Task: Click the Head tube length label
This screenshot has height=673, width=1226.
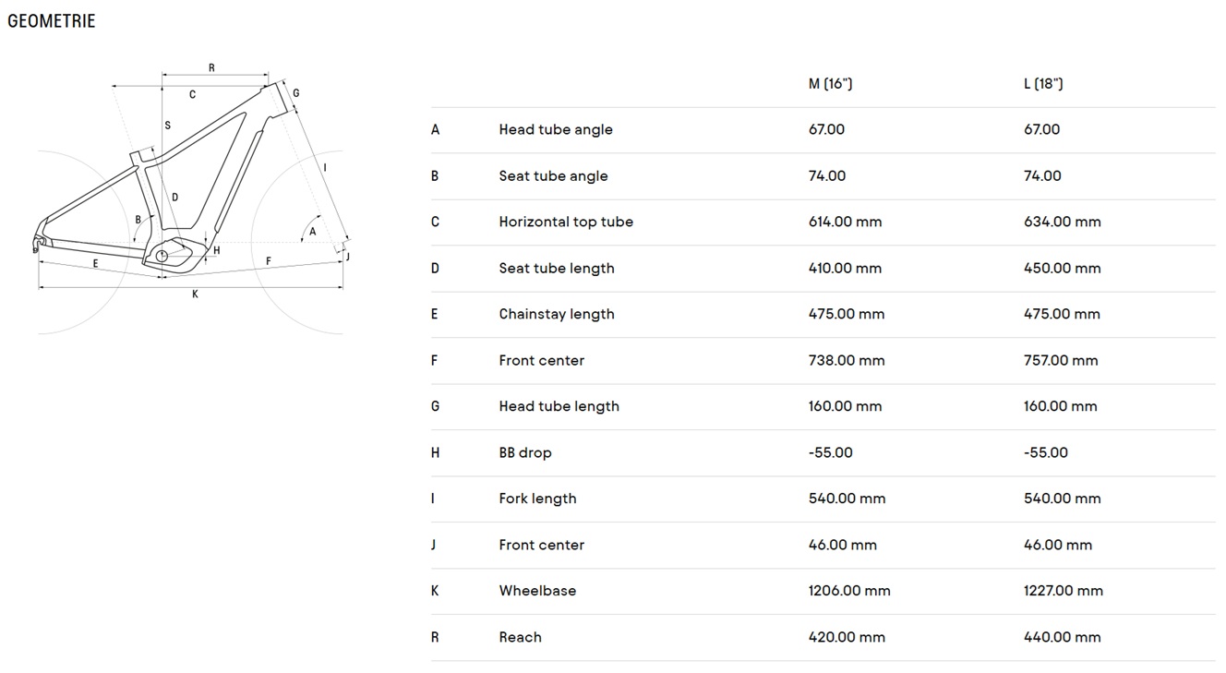Action: point(559,407)
